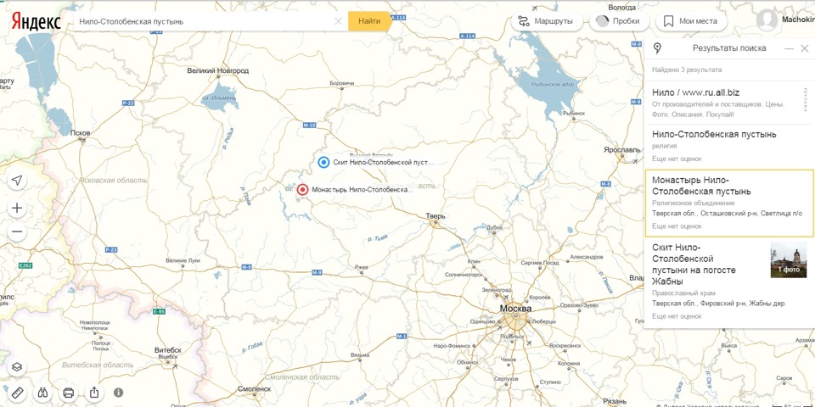Click the Ржев town label
The height and width of the screenshot is (407, 815).
361,267
